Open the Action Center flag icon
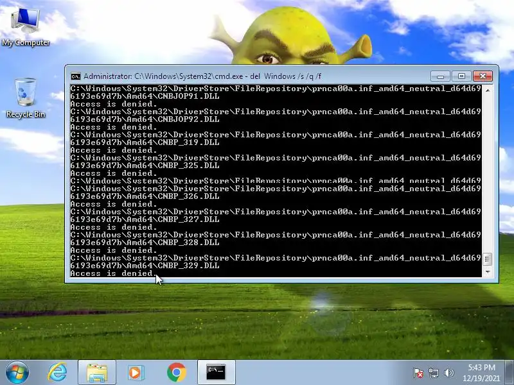Viewport: 514px width, 385px height. pos(418,373)
